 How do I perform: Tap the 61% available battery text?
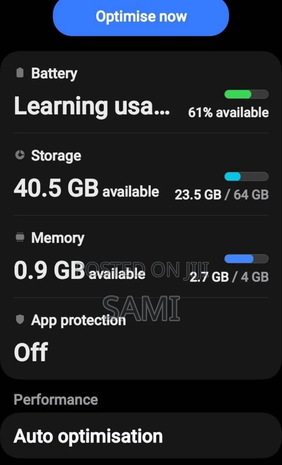click(x=228, y=112)
